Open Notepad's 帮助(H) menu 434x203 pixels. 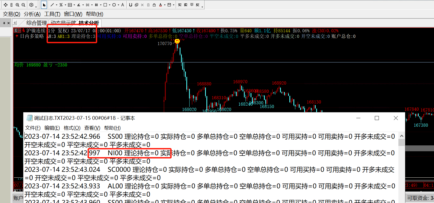[x=112, y=128]
